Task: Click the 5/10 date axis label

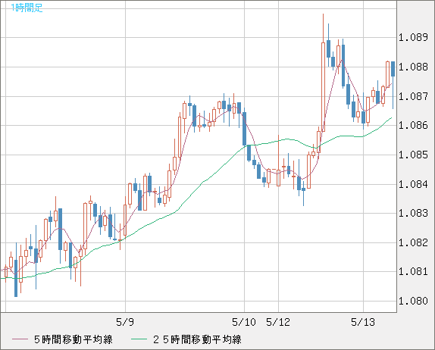Action: pos(244,322)
